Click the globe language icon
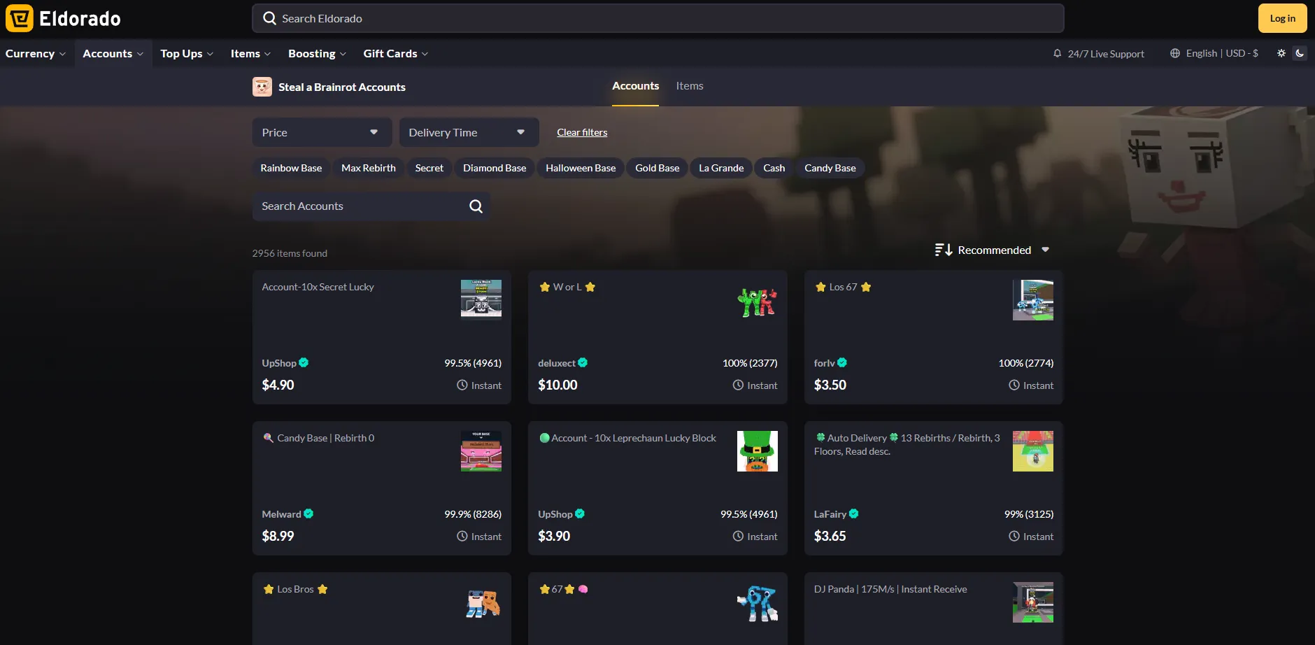The height and width of the screenshot is (645, 1315). tap(1175, 54)
